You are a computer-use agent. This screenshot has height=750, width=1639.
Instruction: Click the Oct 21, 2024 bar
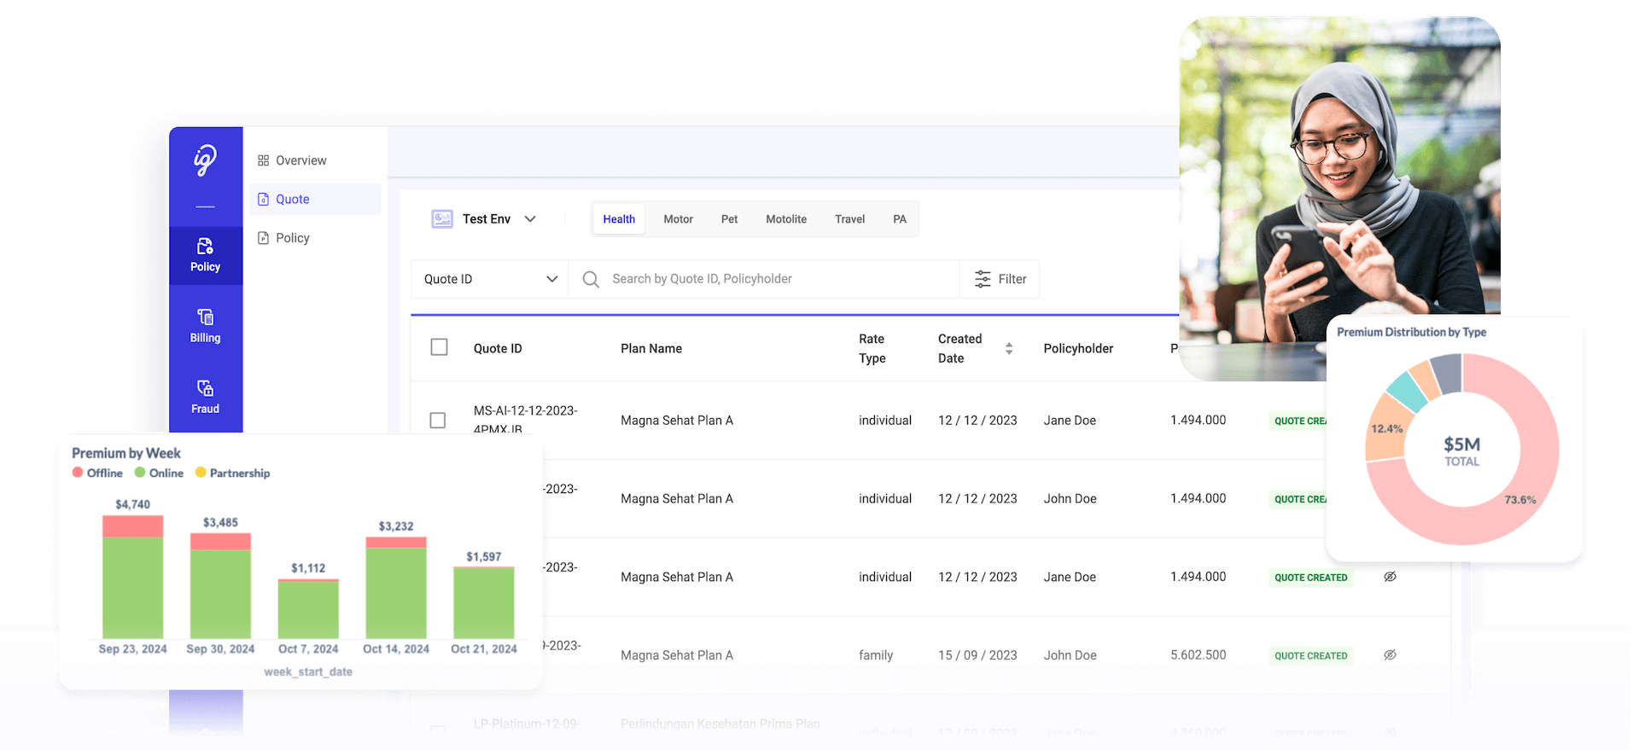pyautogui.click(x=483, y=602)
